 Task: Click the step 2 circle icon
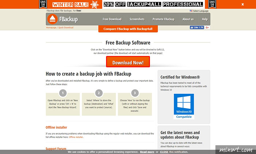(x=99, y=93)
